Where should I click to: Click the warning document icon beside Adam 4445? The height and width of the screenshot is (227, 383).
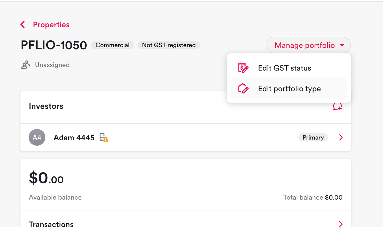pos(104,137)
